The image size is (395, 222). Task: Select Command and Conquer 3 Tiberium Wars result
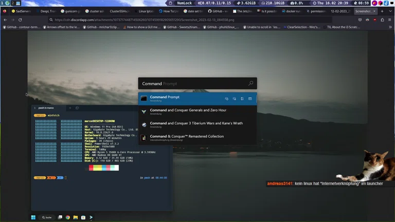197,124
